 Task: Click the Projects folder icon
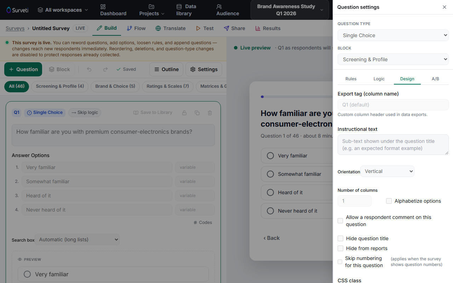[151, 7]
